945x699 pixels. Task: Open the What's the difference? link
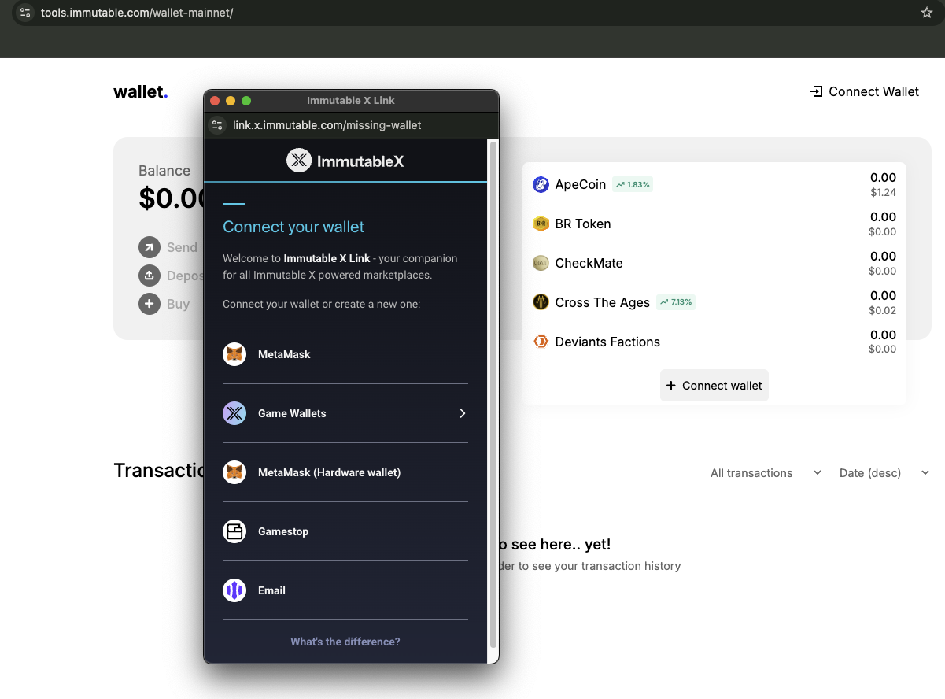345,642
